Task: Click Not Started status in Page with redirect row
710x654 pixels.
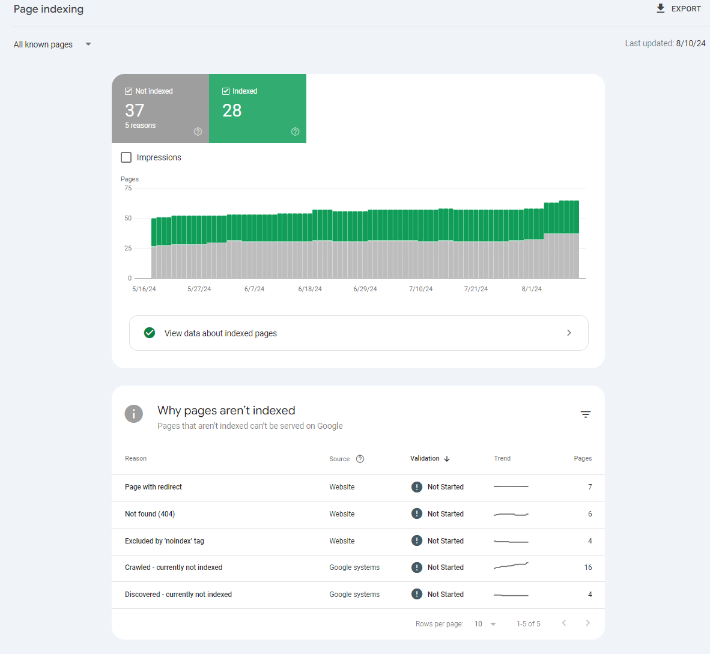Action: click(x=446, y=487)
